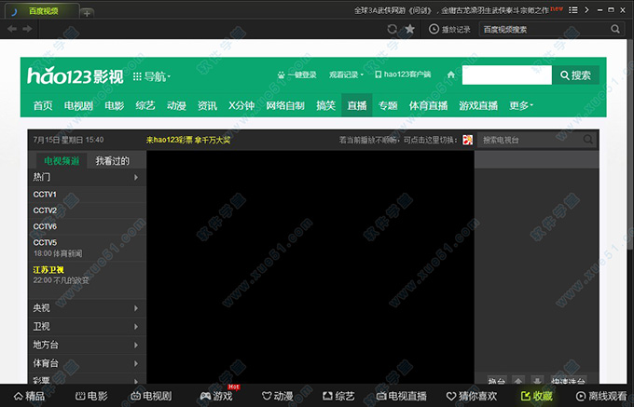Open 资讯 in navigation bar
The image size is (634, 407).
tap(207, 106)
